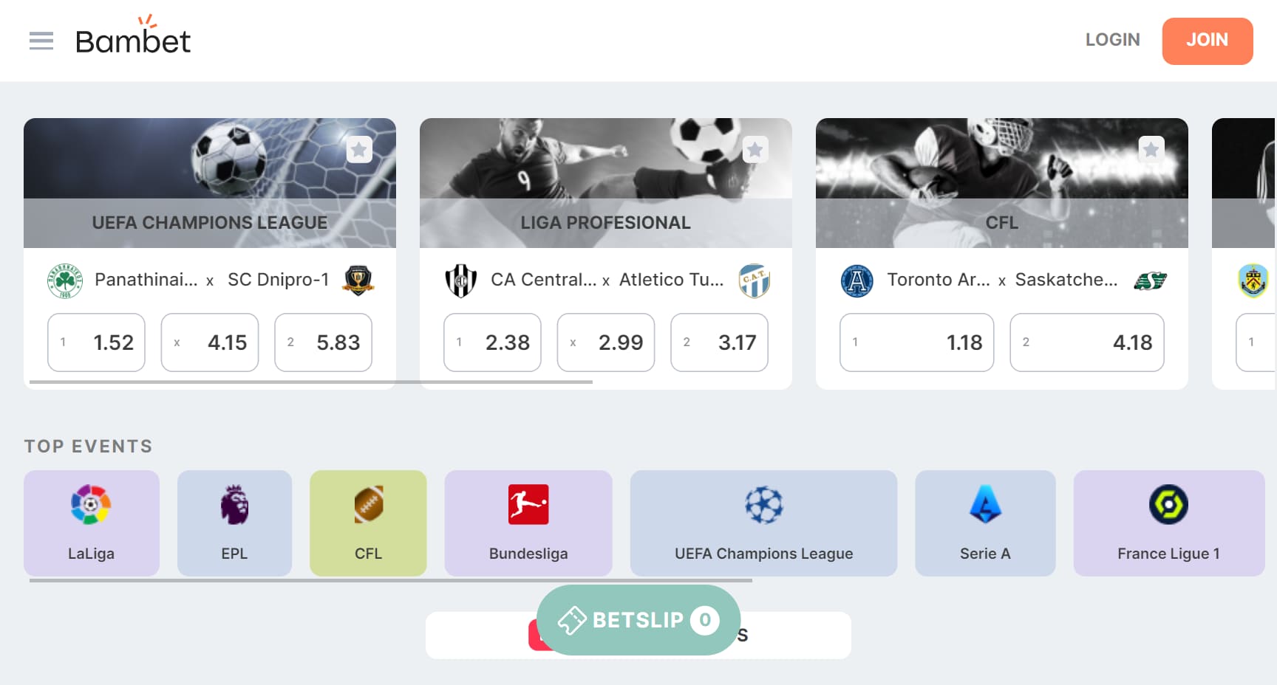Image resolution: width=1277 pixels, height=685 pixels.
Task: Click the Panathinaikos team crest
Action: click(x=65, y=280)
